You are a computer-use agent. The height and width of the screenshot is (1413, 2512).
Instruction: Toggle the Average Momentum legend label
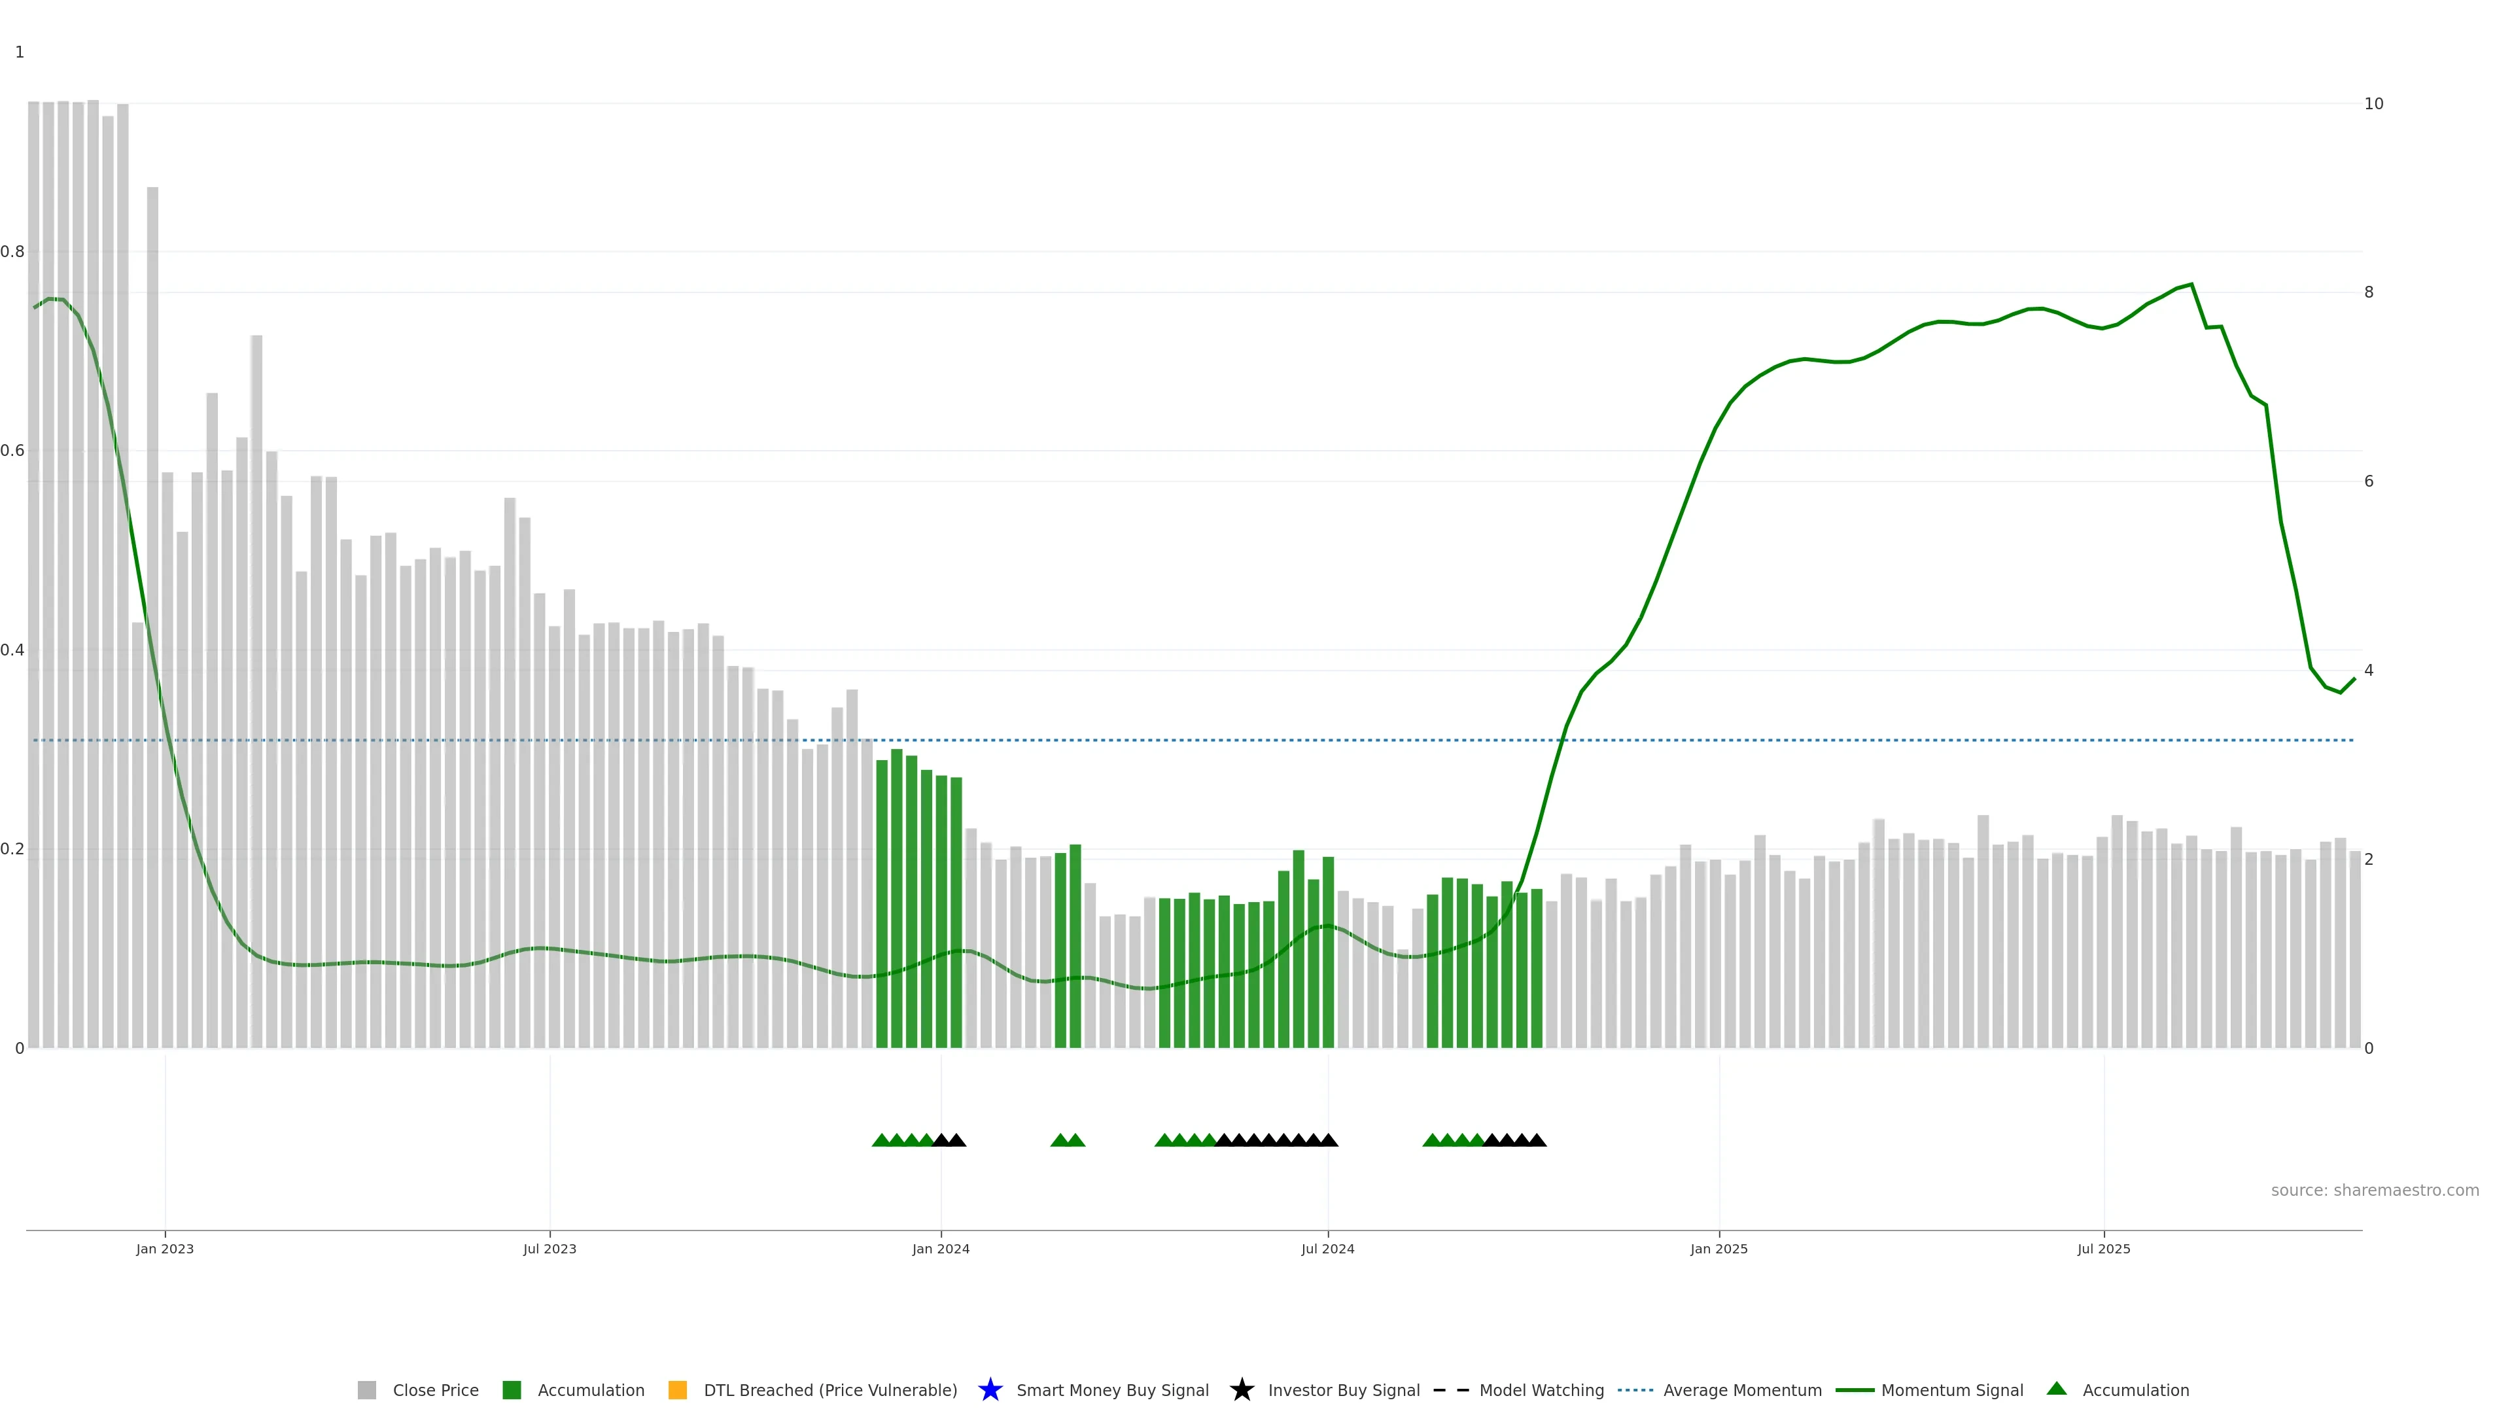[x=1741, y=1389]
